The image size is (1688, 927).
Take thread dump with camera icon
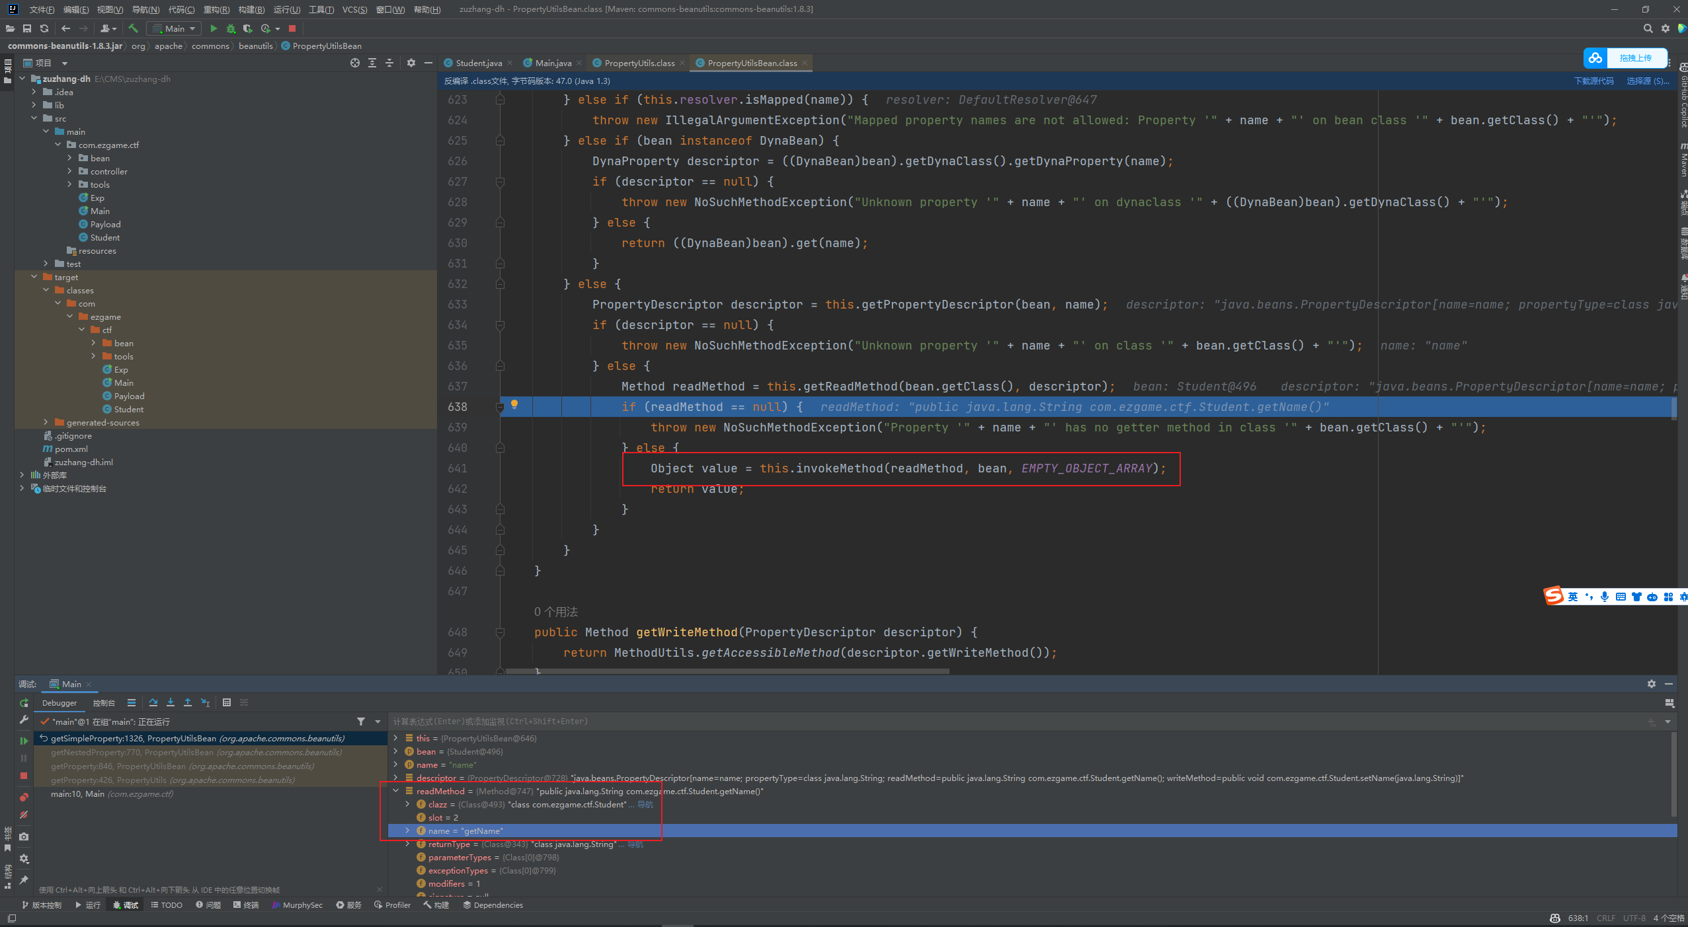coord(24,836)
